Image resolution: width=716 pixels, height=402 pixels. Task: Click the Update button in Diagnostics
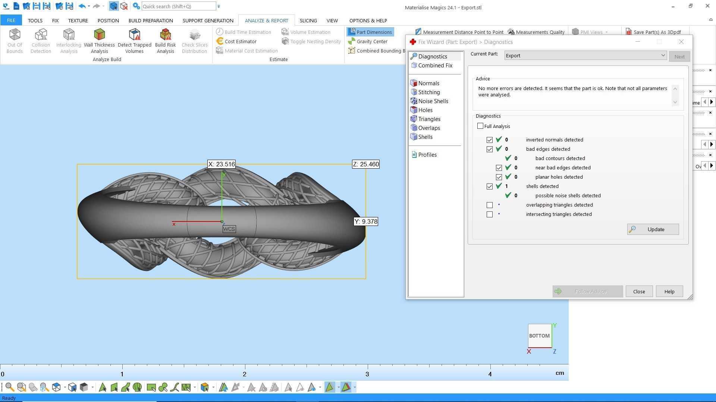pyautogui.click(x=653, y=229)
